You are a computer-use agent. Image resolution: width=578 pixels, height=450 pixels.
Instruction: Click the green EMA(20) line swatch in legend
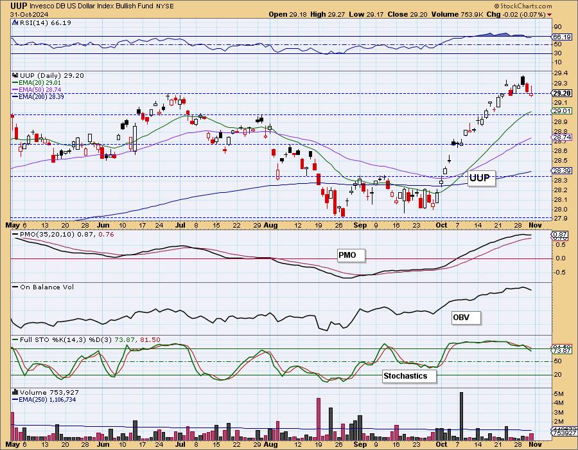click(x=15, y=83)
